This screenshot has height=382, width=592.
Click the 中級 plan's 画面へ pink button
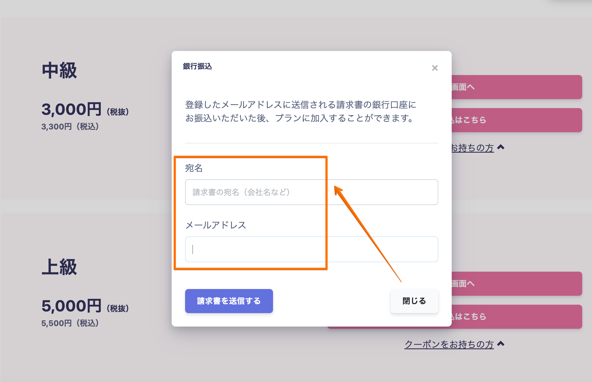pos(517,87)
